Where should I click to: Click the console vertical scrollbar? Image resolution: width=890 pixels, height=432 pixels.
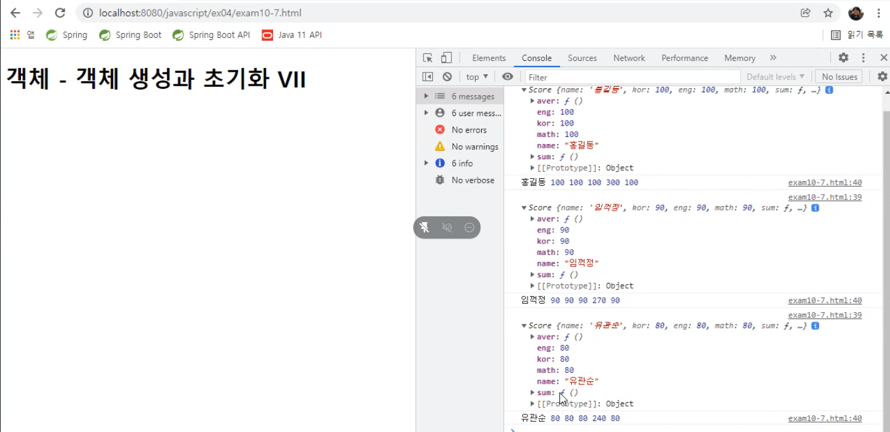(886, 268)
